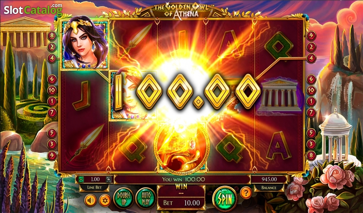Select the Line Bet value field
This screenshot has height=213, width=363.
(x=95, y=179)
